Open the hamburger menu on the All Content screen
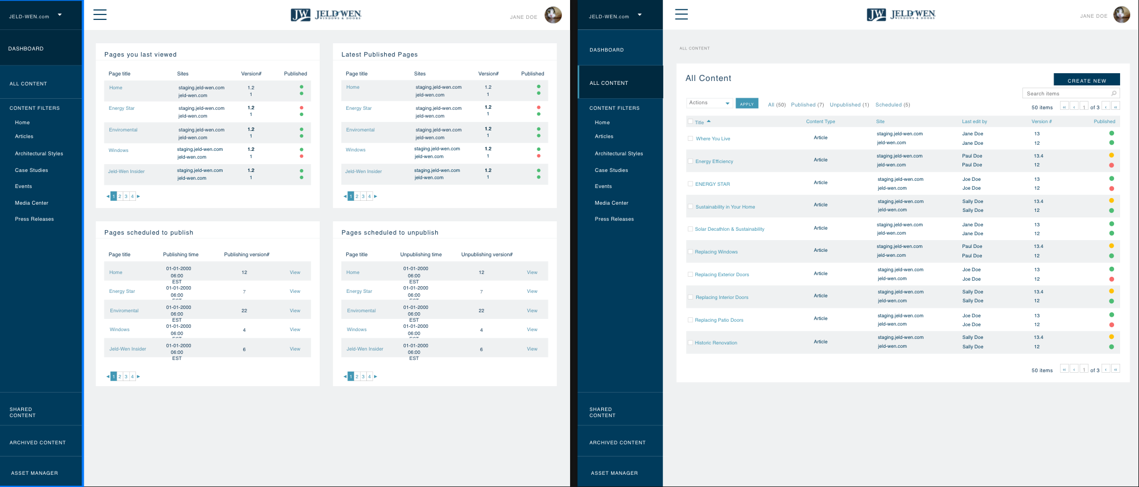This screenshot has width=1139, height=487. pos(682,14)
